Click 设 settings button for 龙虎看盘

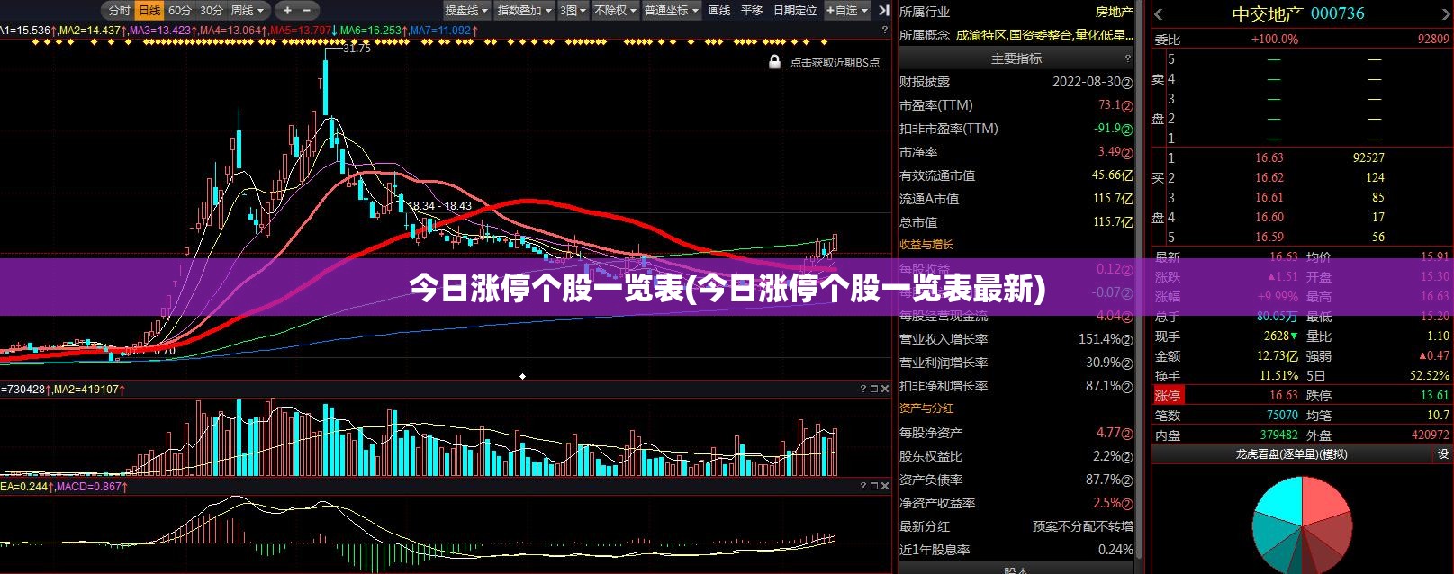pyautogui.click(x=1443, y=455)
